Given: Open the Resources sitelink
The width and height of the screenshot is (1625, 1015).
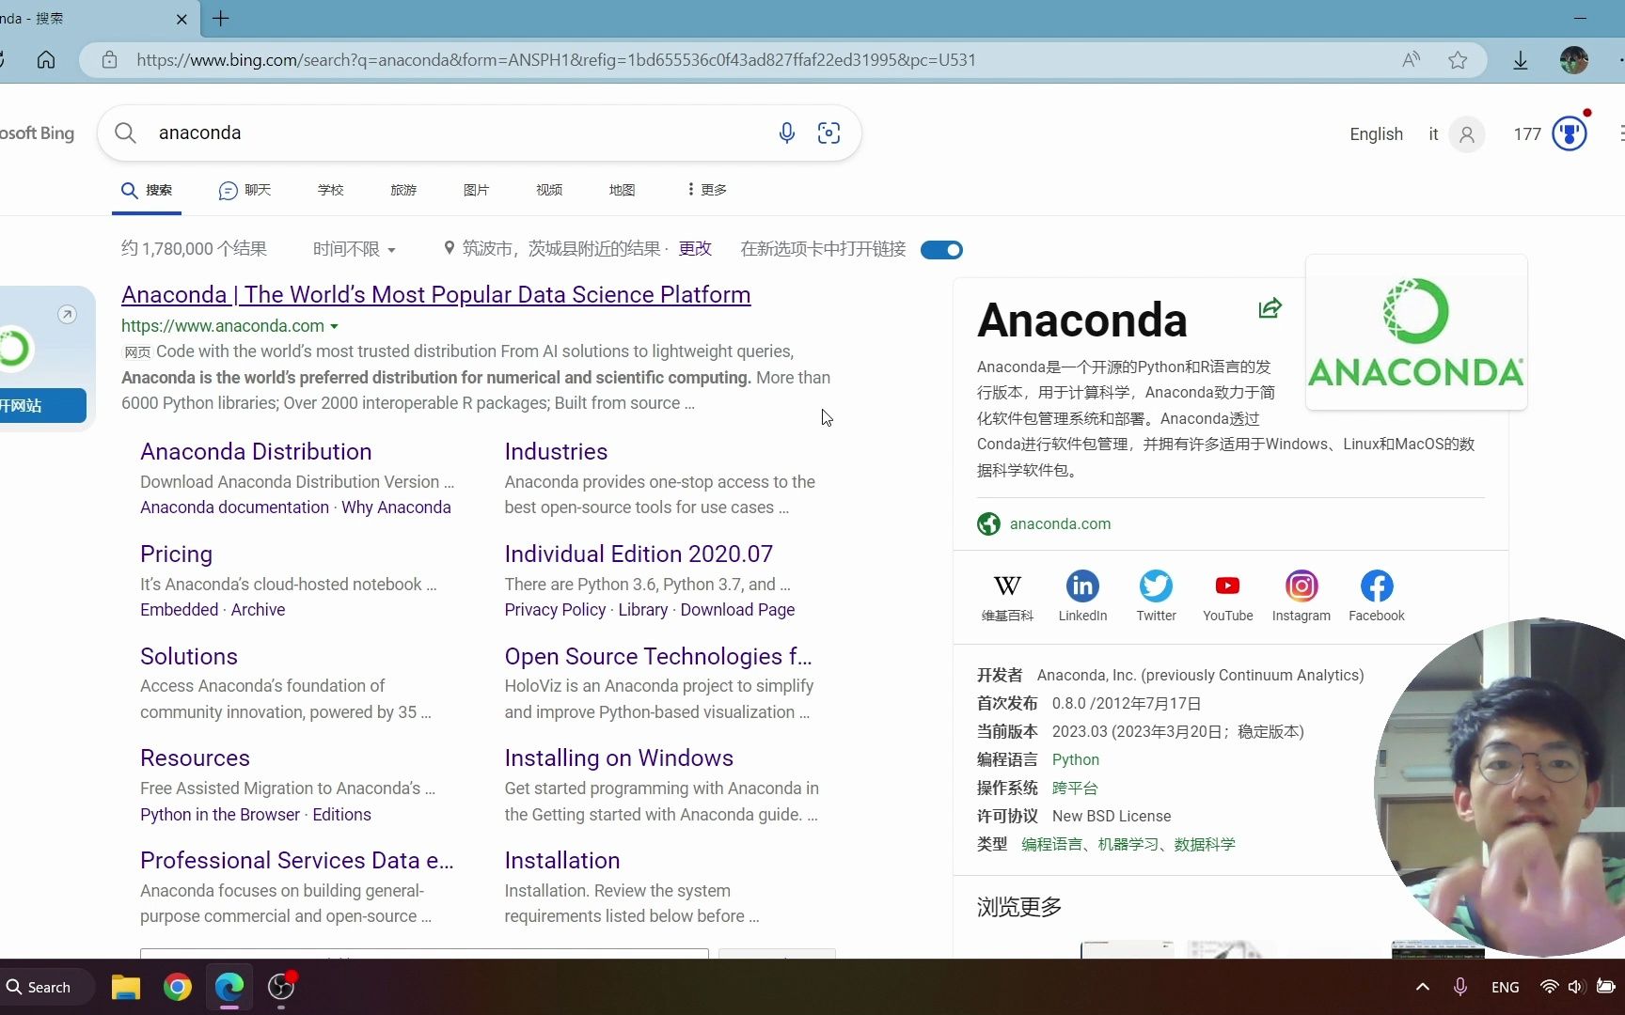Looking at the screenshot, I should [x=195, y=758].
